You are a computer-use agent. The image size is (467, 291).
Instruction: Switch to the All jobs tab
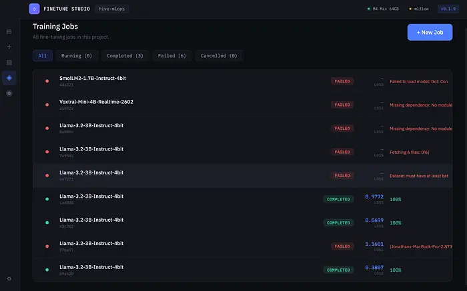[43, 56]
